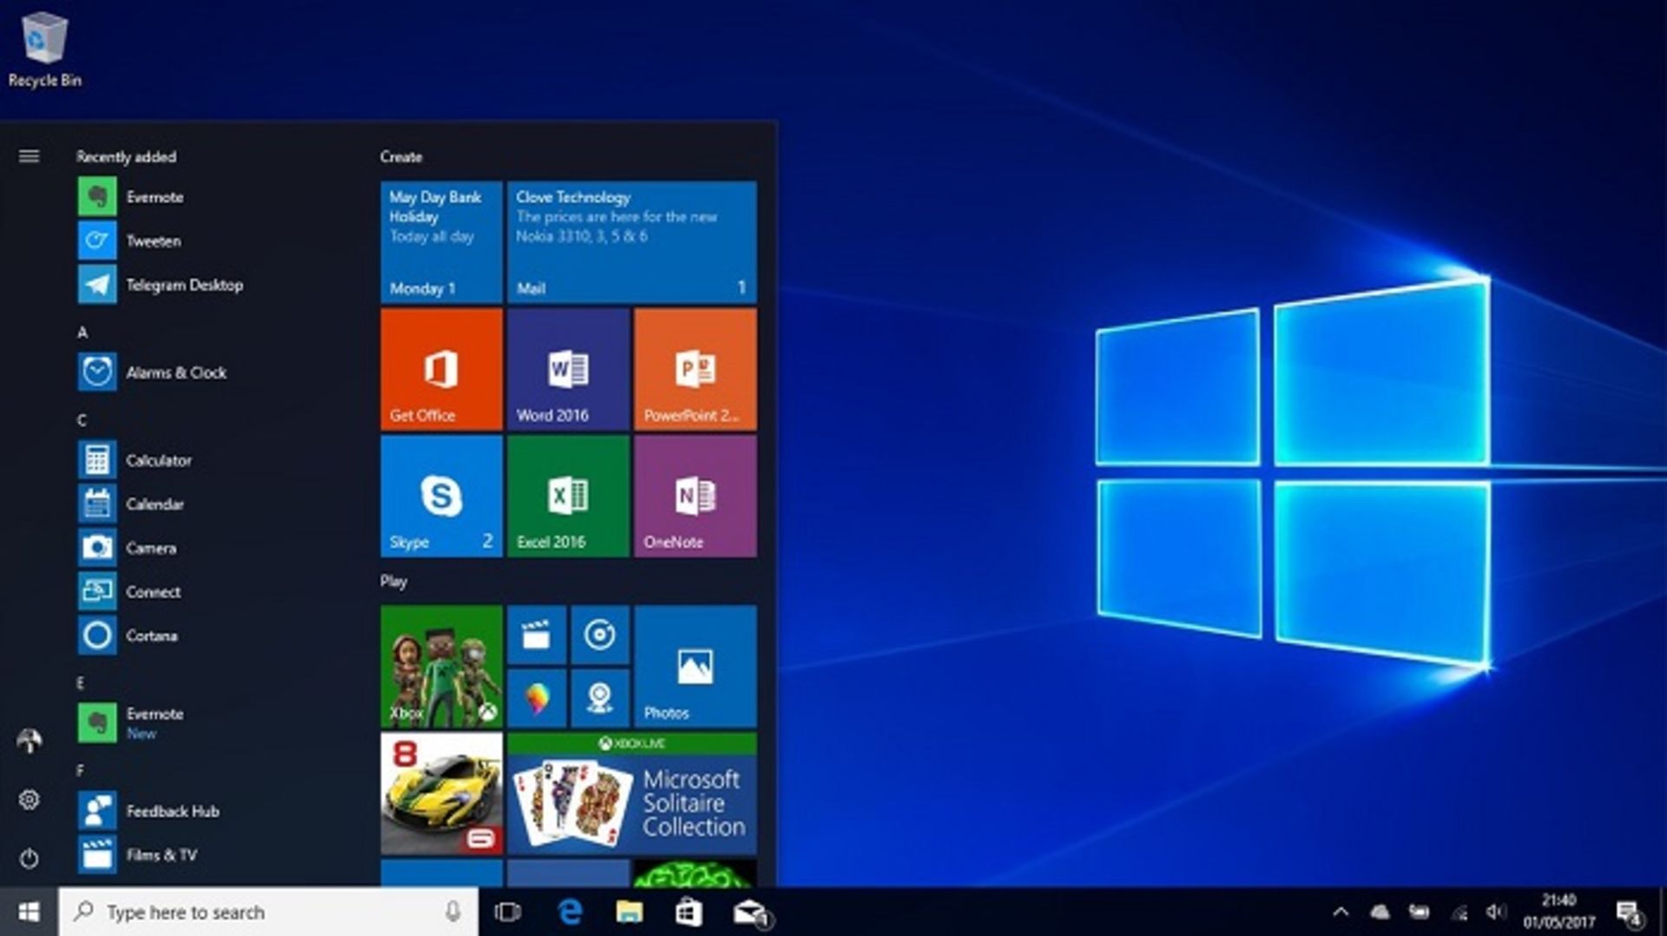
Task: Open the Word 2016 tile
Action: coord(568,371)
